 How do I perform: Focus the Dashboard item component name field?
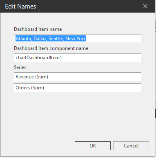(78, 58)
